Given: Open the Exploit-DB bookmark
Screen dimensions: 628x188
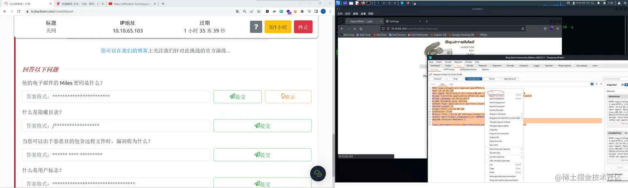Looking at the screenshot, I should [439, 35].
